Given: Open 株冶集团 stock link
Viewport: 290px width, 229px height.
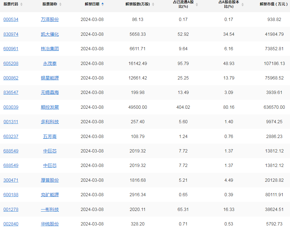Looking at the screenshot, I should coord(50,49).
